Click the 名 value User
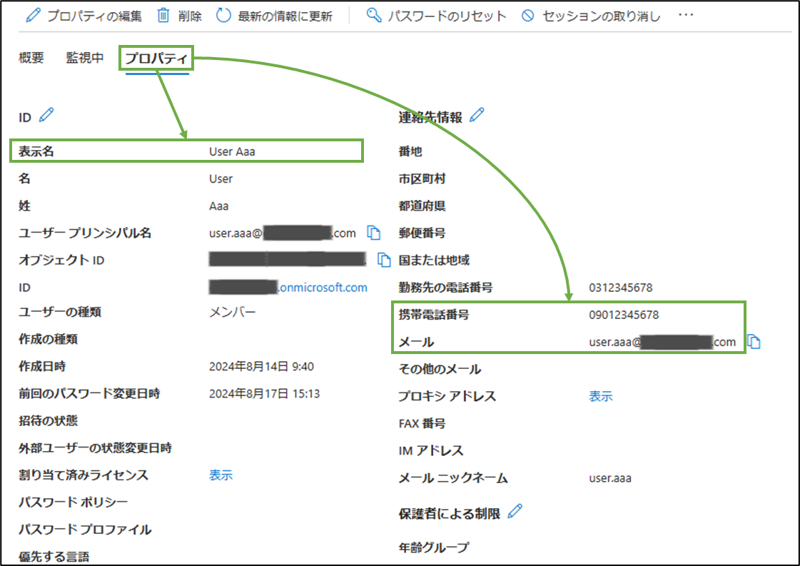 coord(221,178)
